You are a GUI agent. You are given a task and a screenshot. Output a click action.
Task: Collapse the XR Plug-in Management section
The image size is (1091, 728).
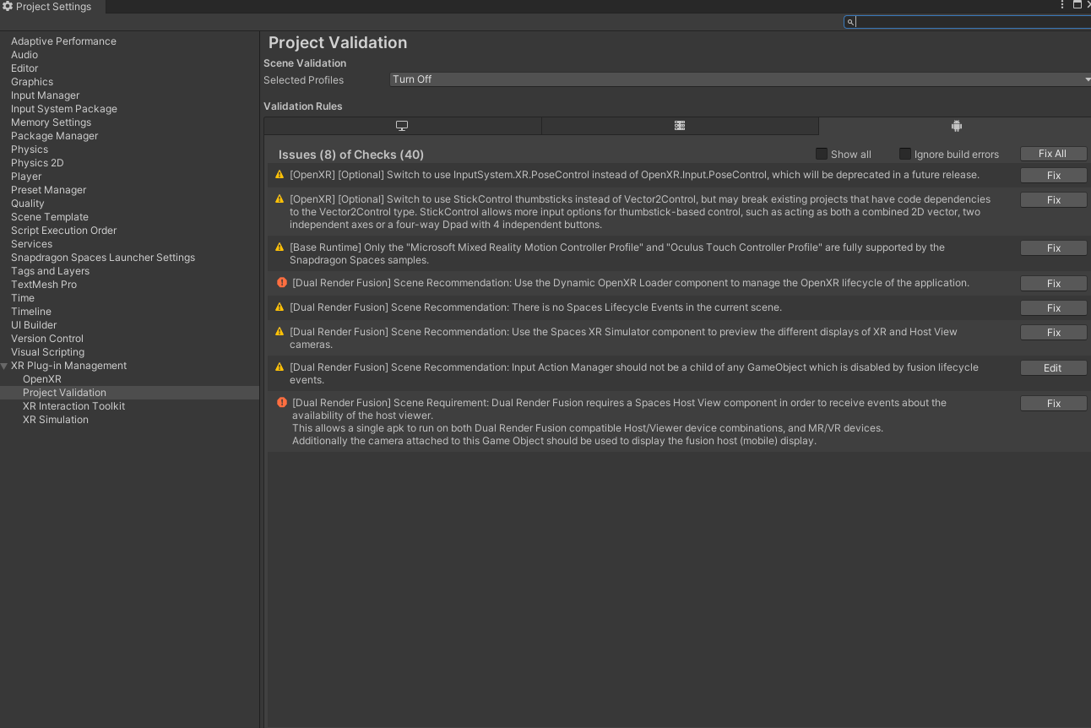click(x=5, y=366)
